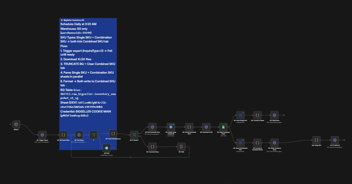352x184 pixels.
Task: Click the 'Sheet (DEV):' identifier line
Action: pyautogui.click(x=84, y=103)
